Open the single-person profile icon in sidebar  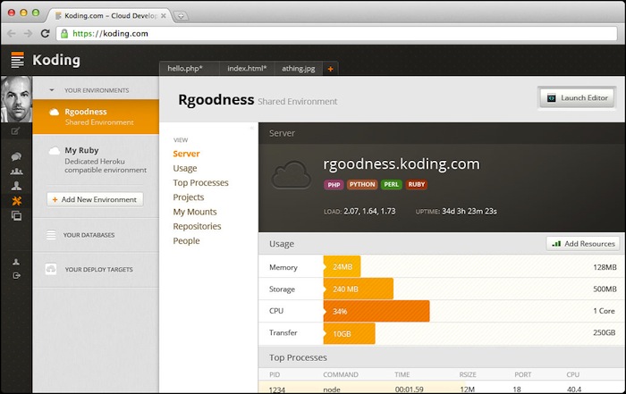click(x=16, y=186)
